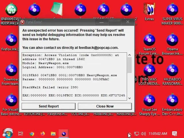Screen dimensions: 184x138
Task: Click the EAX/EBX register values line
Action: point(74,95)
